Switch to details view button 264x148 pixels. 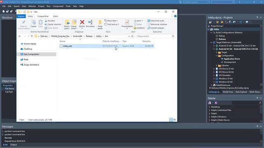click(171, 120)
